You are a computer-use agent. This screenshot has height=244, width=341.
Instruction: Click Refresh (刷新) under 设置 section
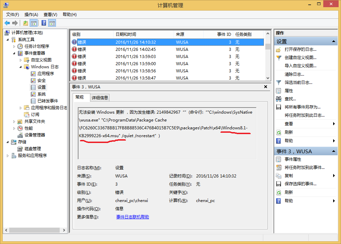(288, 132)
